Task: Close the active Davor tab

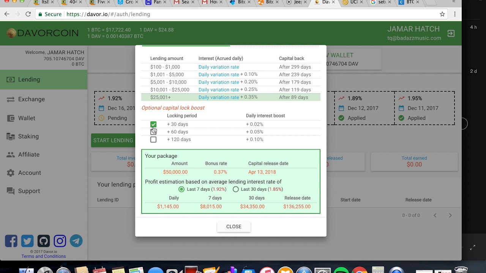Action: [x=333, y=2]
